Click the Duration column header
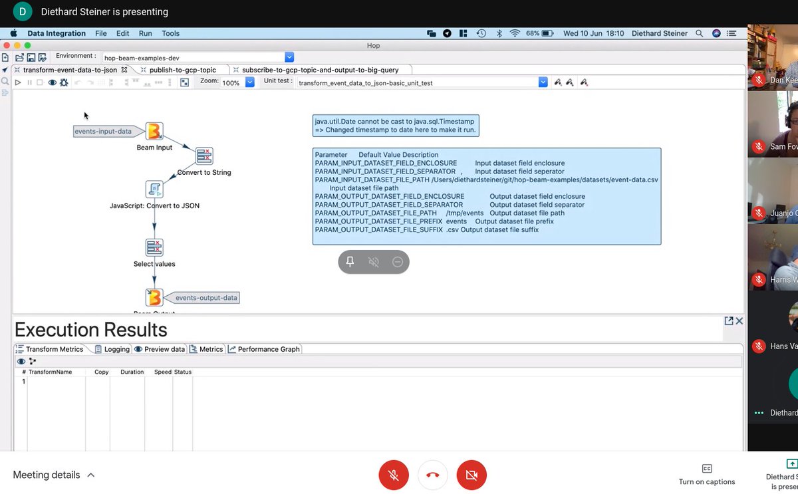The width and height of the screenshot is (798, 494). (132, 372)
